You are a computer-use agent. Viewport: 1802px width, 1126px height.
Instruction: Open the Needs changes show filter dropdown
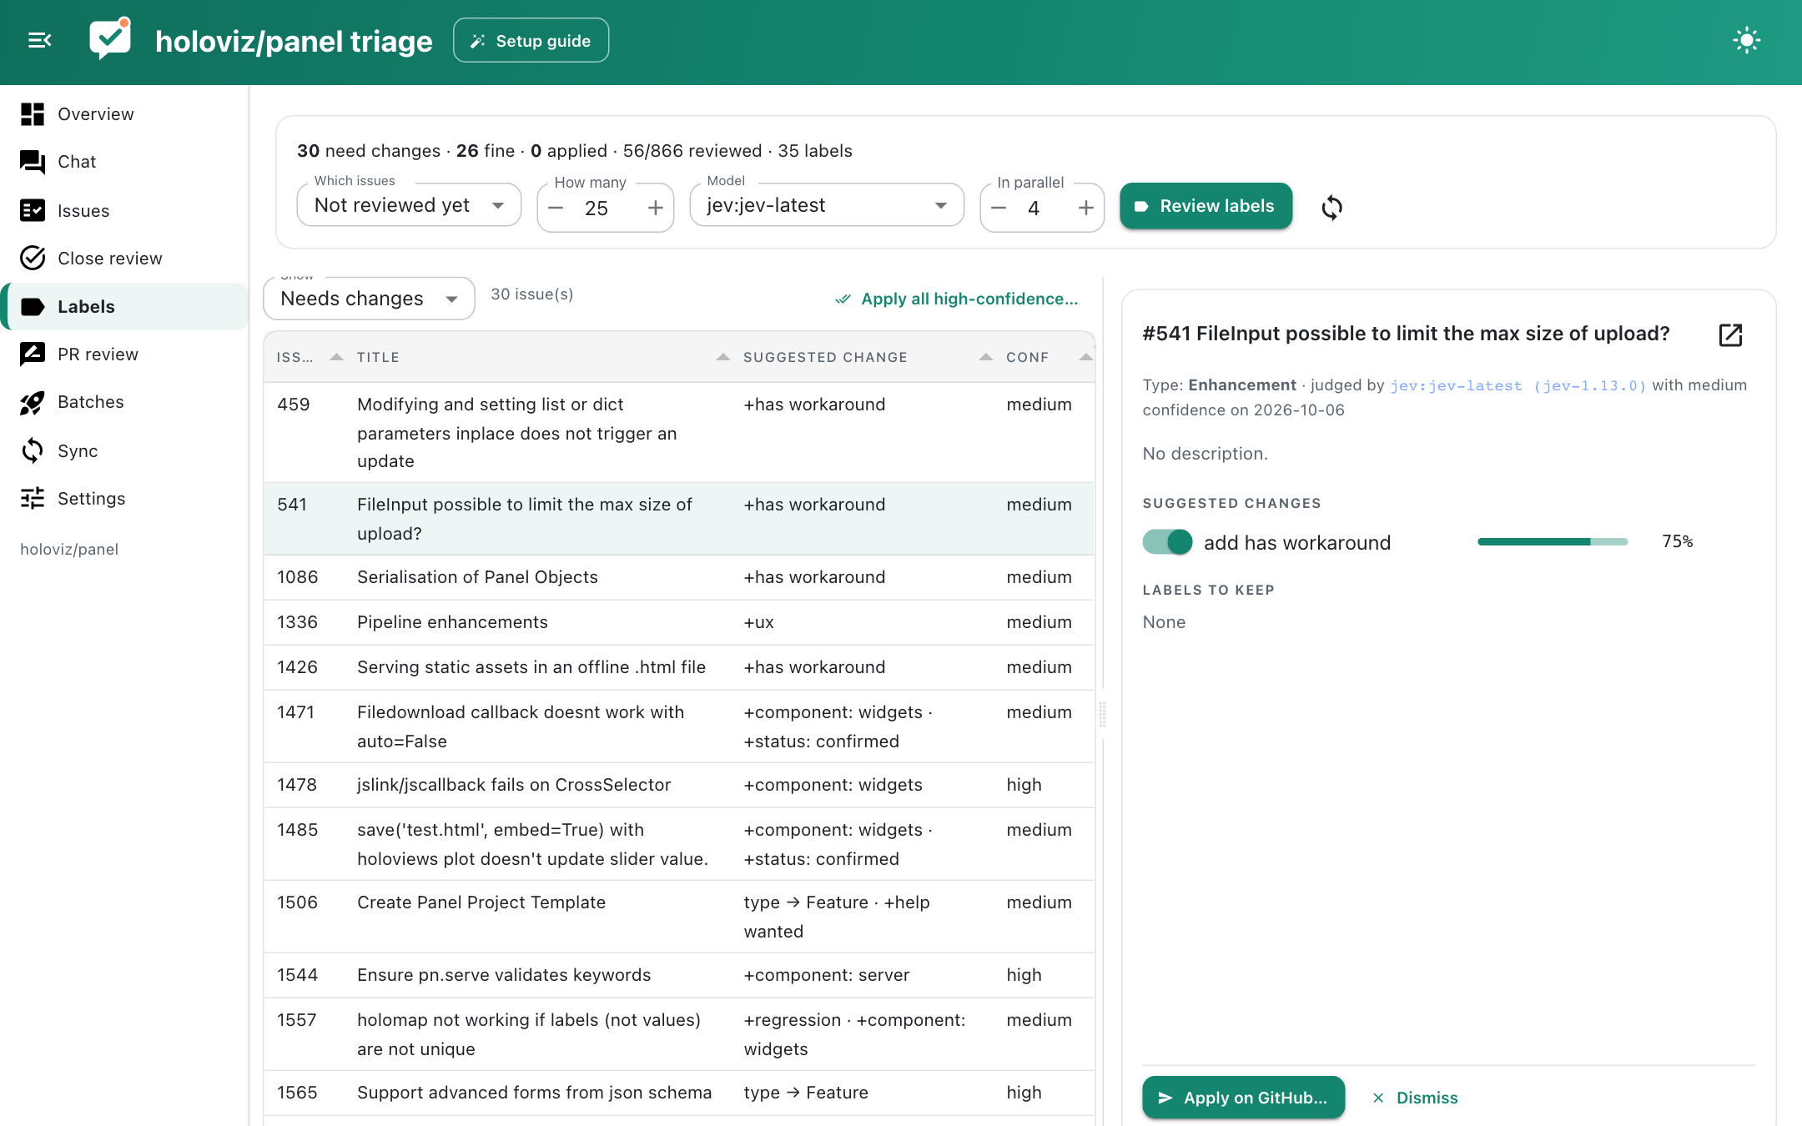369,299
